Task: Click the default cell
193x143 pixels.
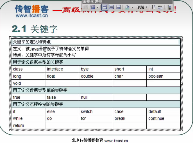Action: (x=164, y=111)
